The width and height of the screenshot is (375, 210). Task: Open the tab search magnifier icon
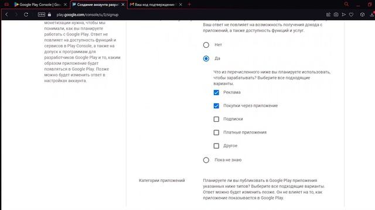(346, 4)
